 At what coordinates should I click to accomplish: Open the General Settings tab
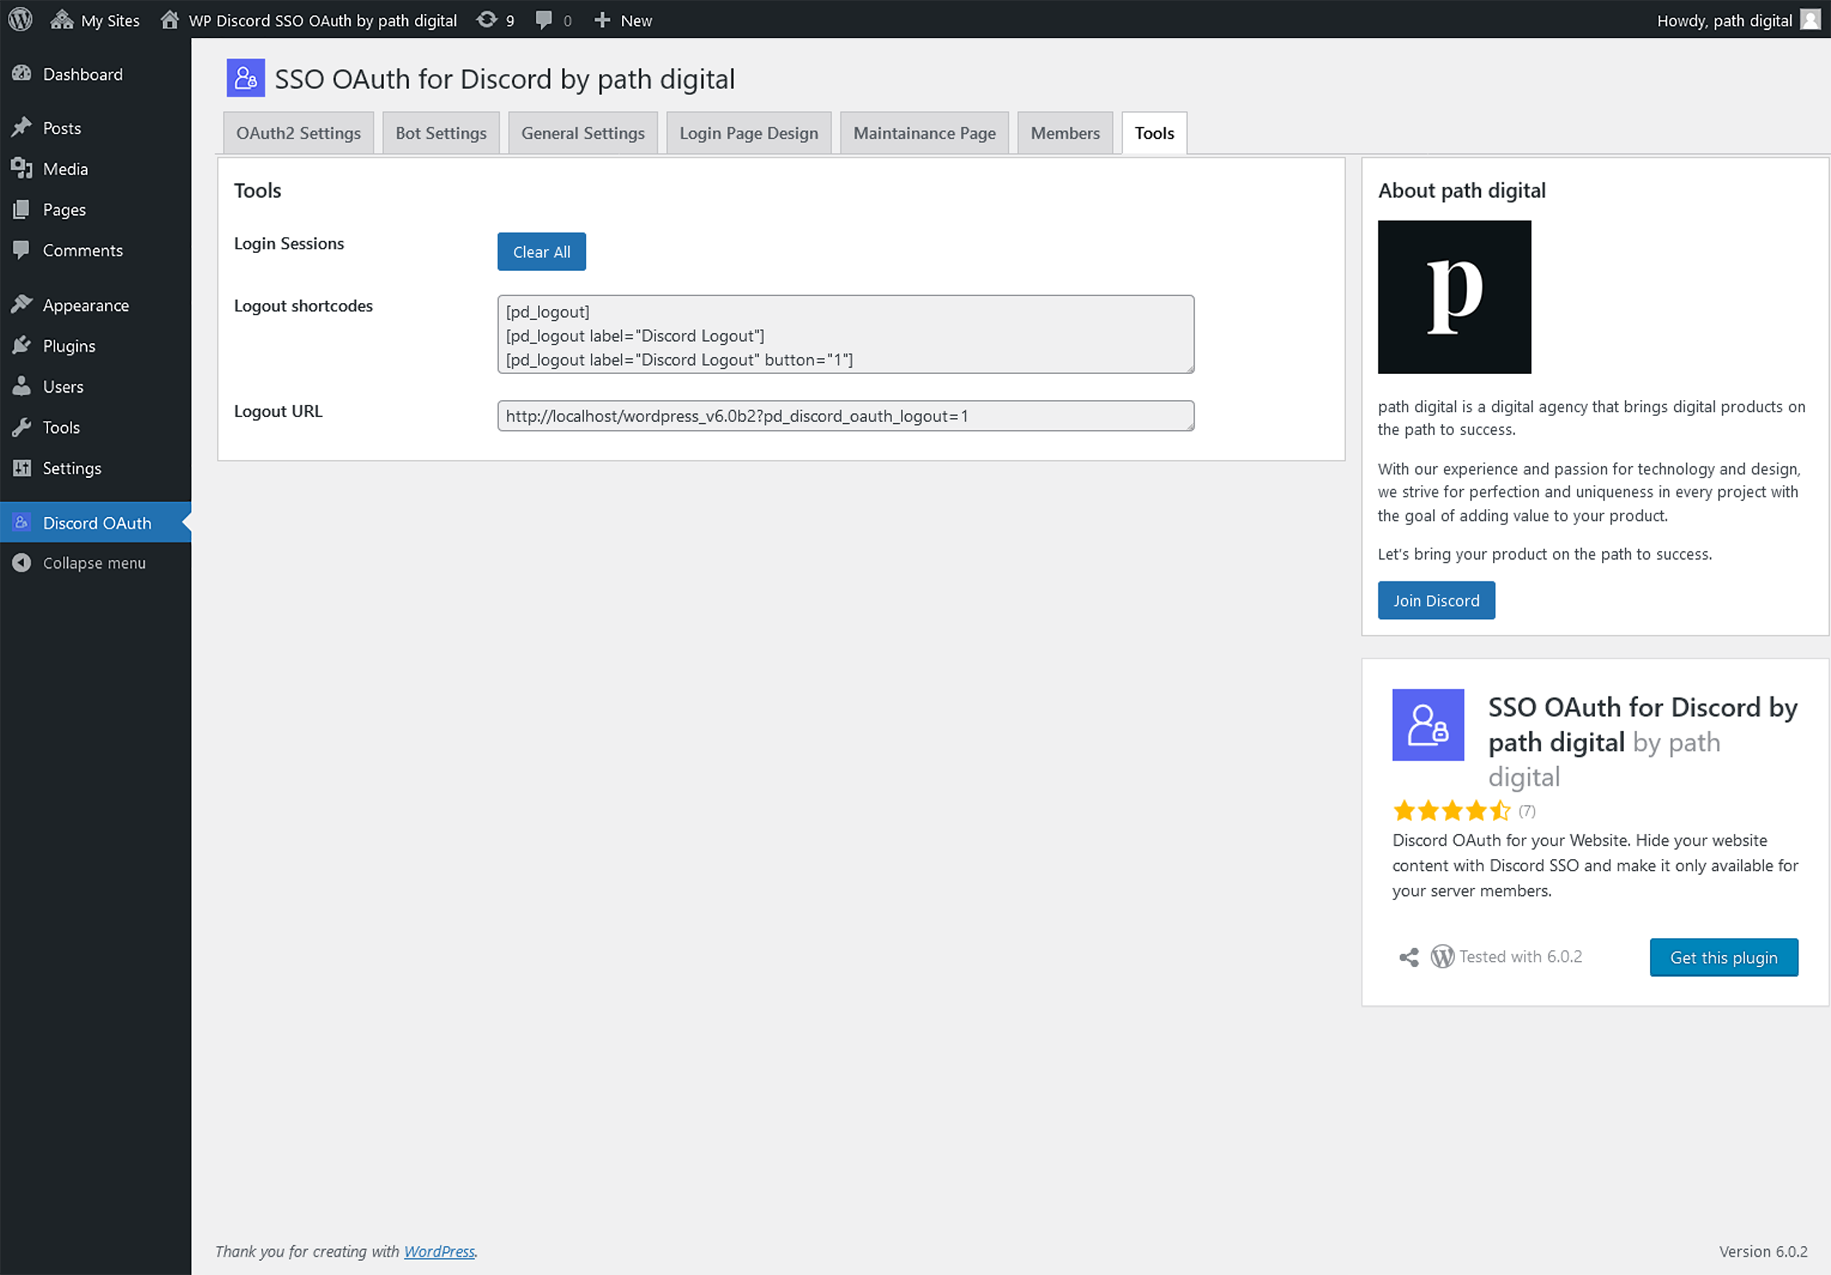click(583, 133)
